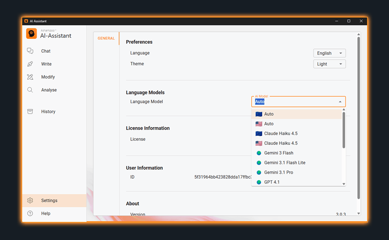Go to the Modify section
This screenshot has height=240, width=389.
point(54,77)
